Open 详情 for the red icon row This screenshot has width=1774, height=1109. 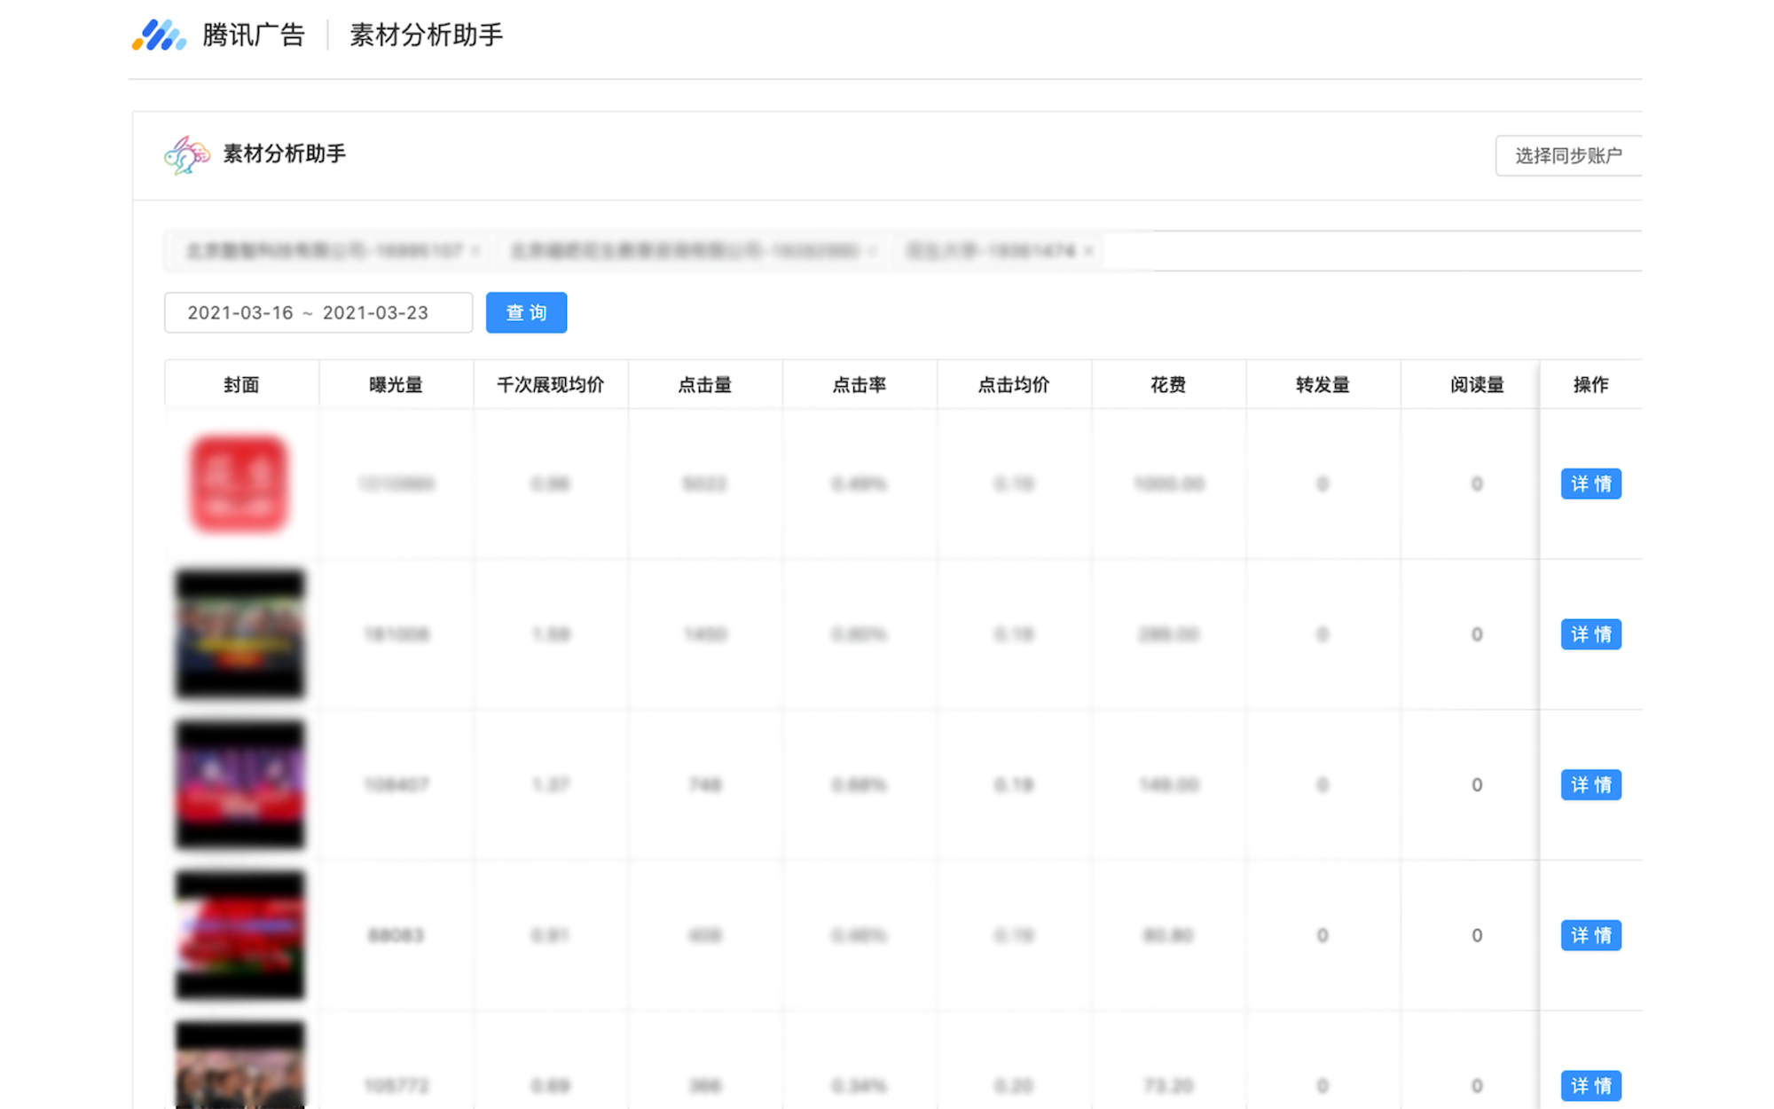pos(1590,484)
